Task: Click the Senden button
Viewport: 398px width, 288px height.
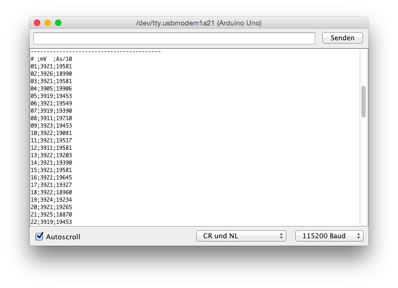Action: [x=342, y=38]
